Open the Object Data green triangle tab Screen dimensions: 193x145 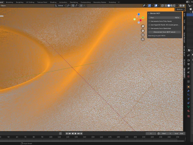click(189, 107)
